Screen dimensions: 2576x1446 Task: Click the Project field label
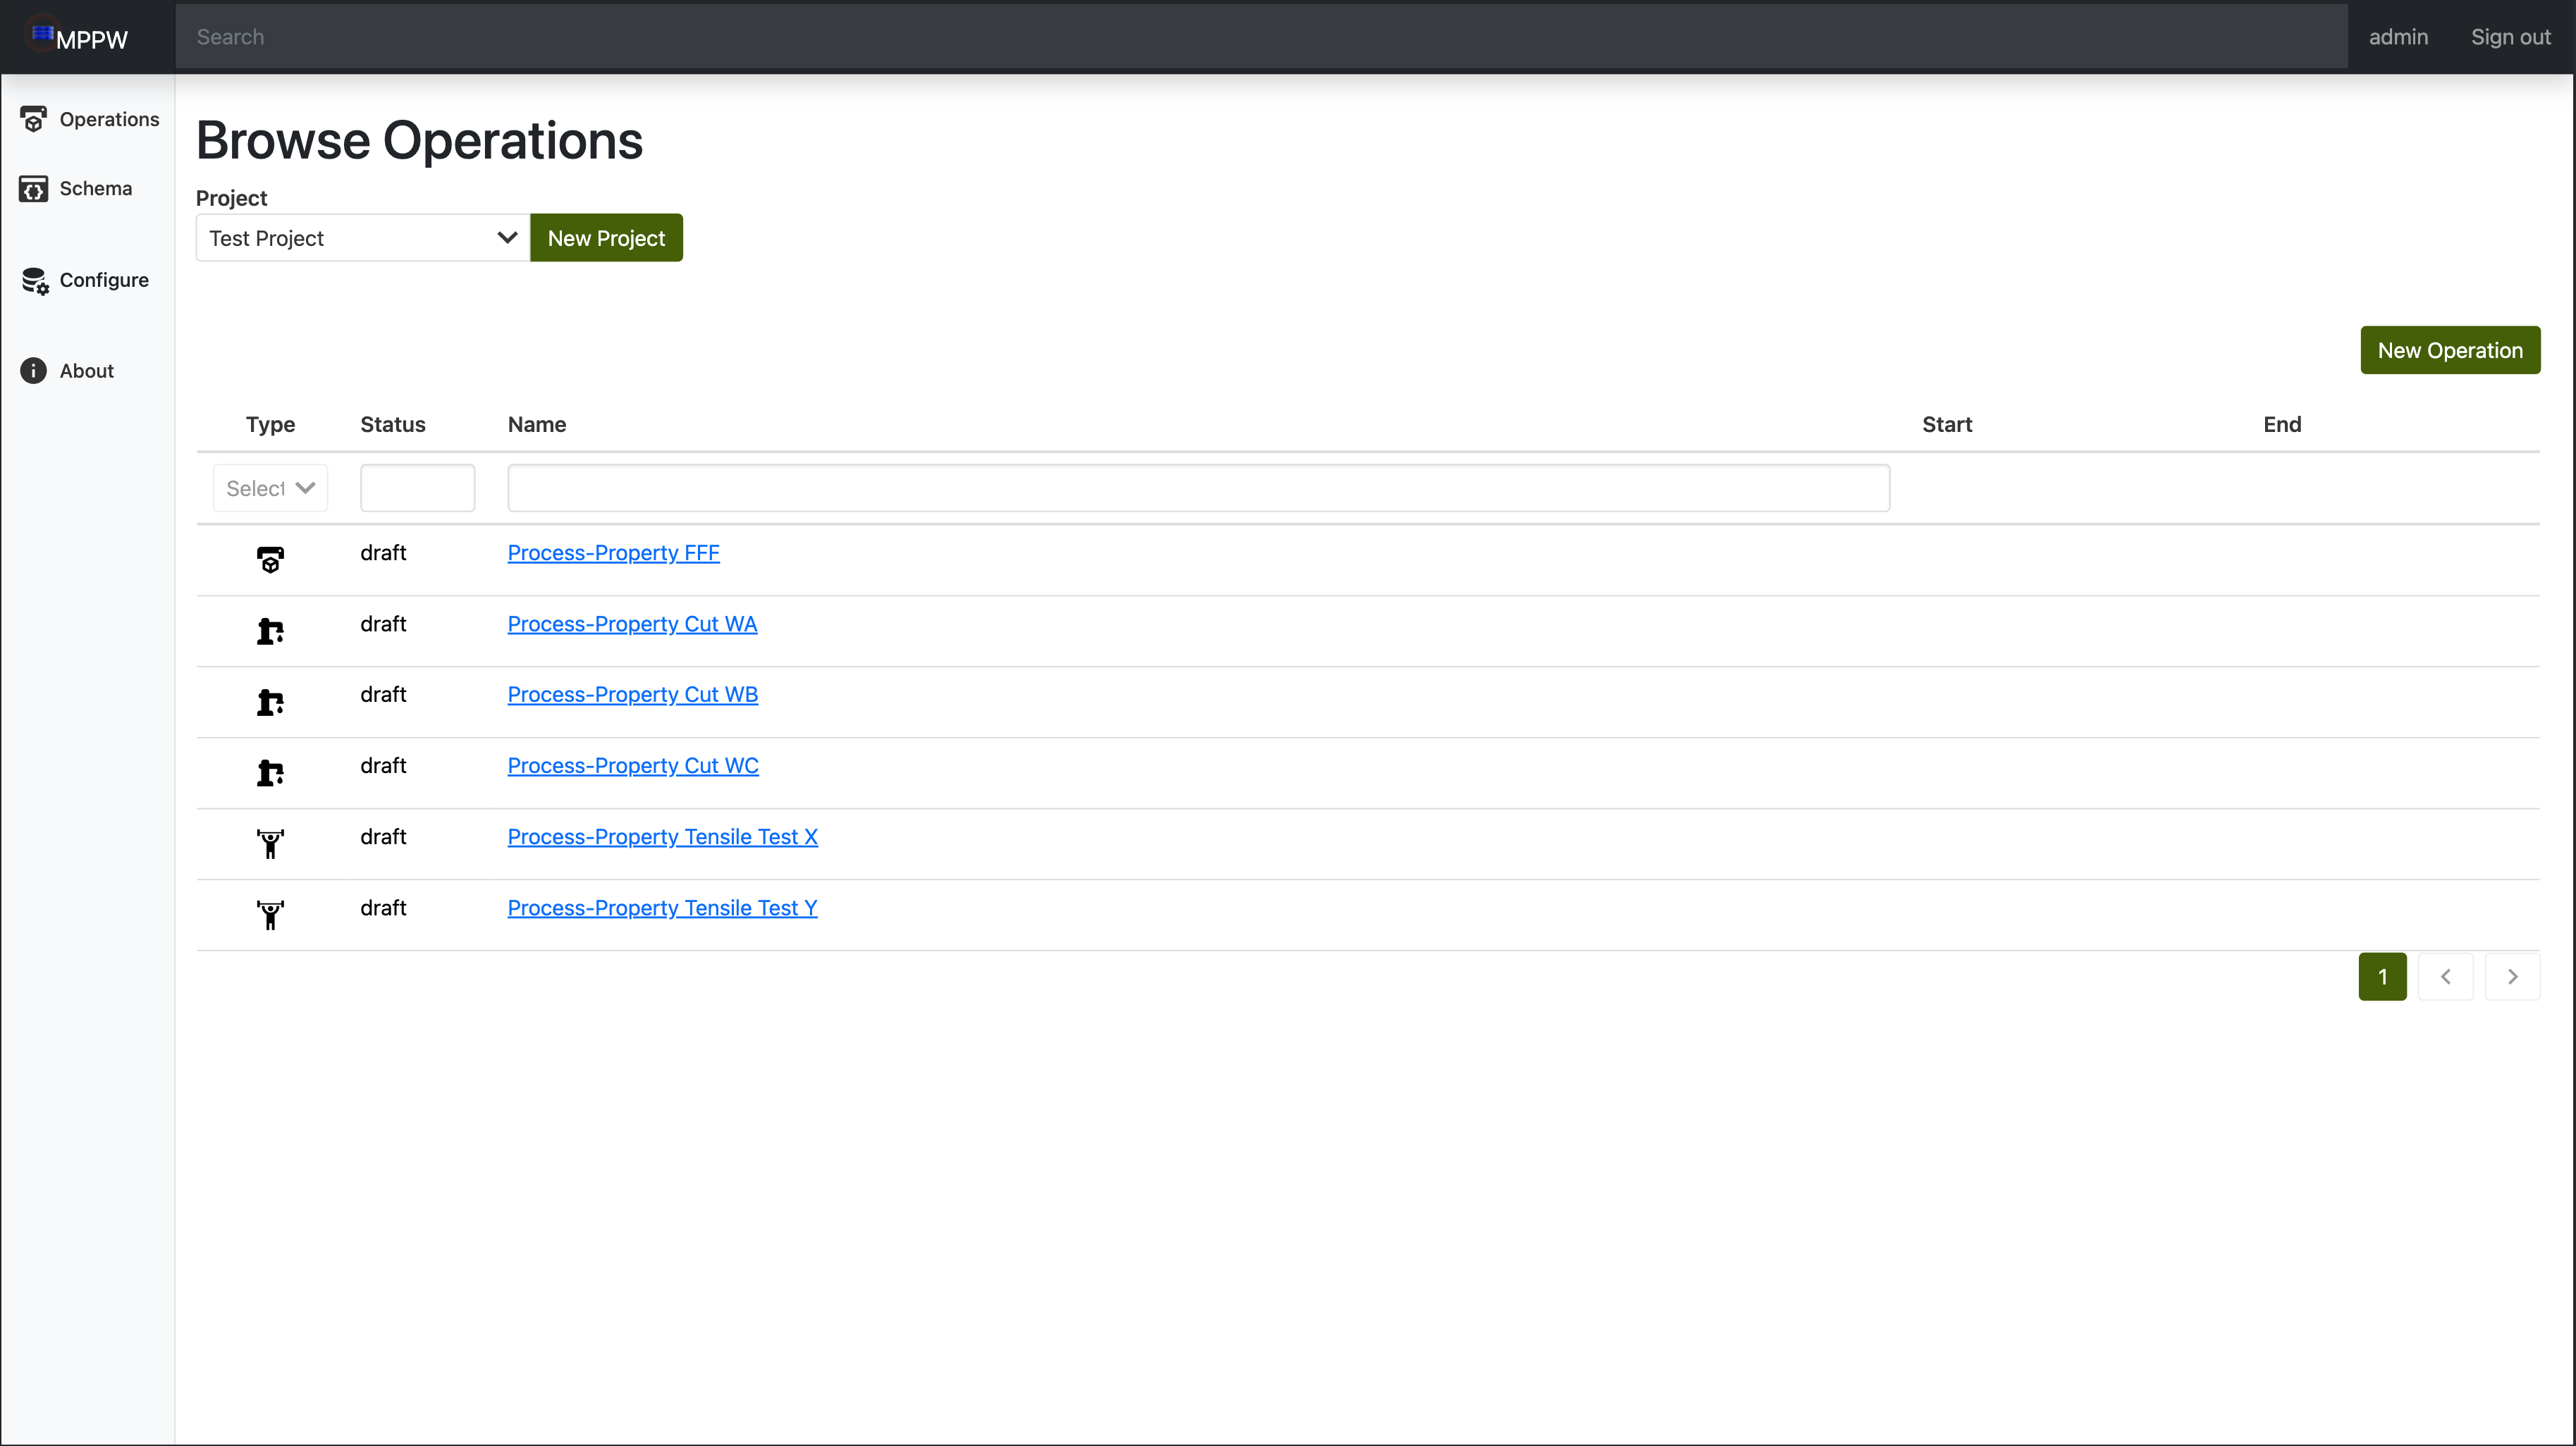pyautogui.click(x=231, y=198)
